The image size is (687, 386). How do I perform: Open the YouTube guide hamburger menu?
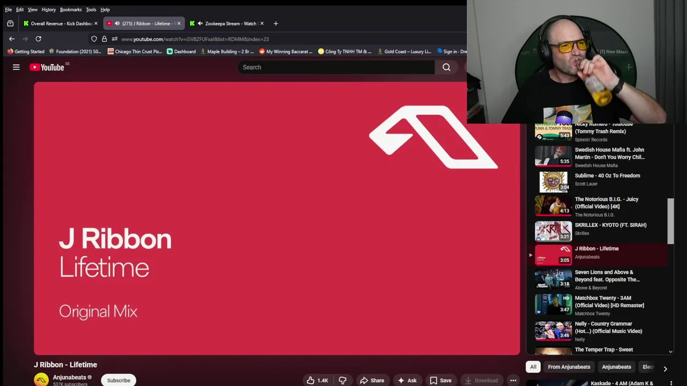16,67
